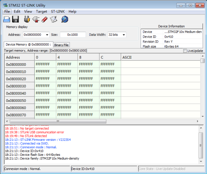This screenshot has width=207, height=174.
Task: Select address row 0x08000050
Action: click(x=20, y=100)
